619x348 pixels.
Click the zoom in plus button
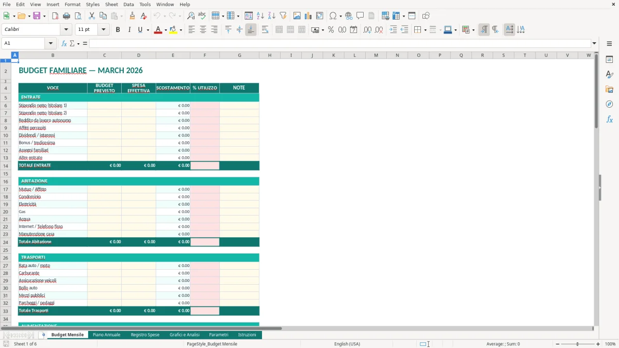598,344
